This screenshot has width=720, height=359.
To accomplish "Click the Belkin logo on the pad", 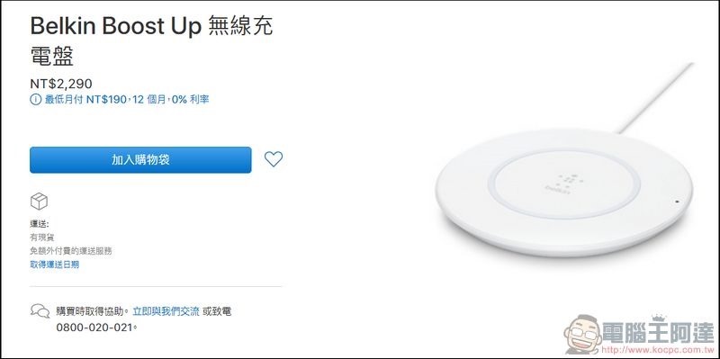I will 558,183.
